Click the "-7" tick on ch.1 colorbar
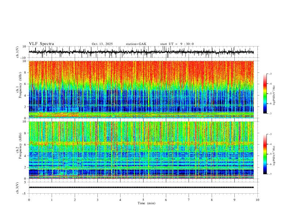 [270, 113]
